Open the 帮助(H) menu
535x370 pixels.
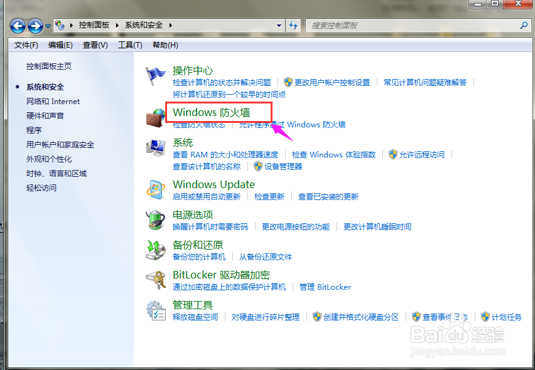click(165, 45)
